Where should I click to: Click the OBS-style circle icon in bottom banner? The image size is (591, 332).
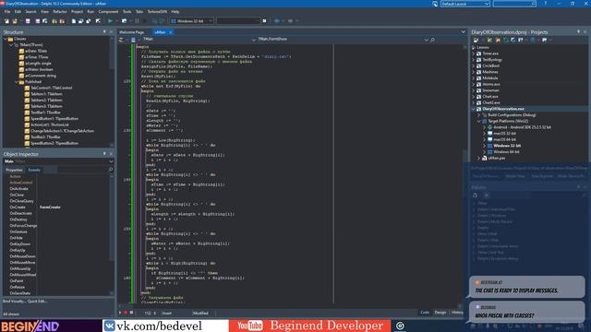(400, 326)
